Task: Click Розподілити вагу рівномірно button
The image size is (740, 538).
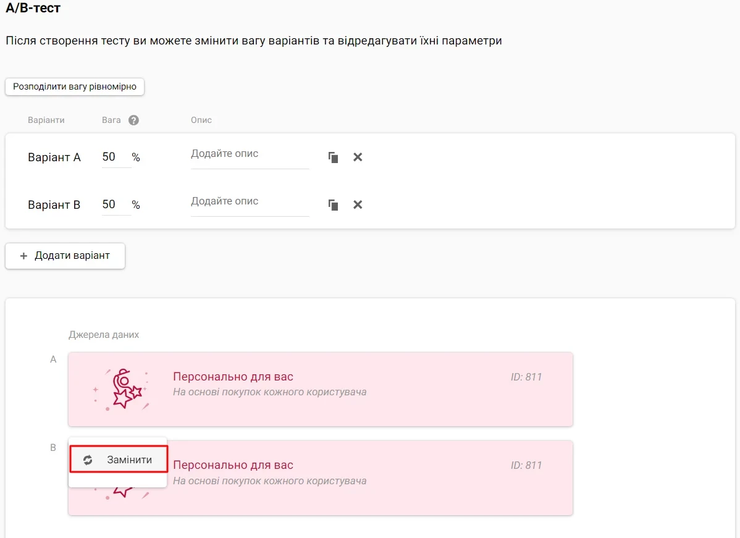Action: pyautogui.click(x=75, y=87)
